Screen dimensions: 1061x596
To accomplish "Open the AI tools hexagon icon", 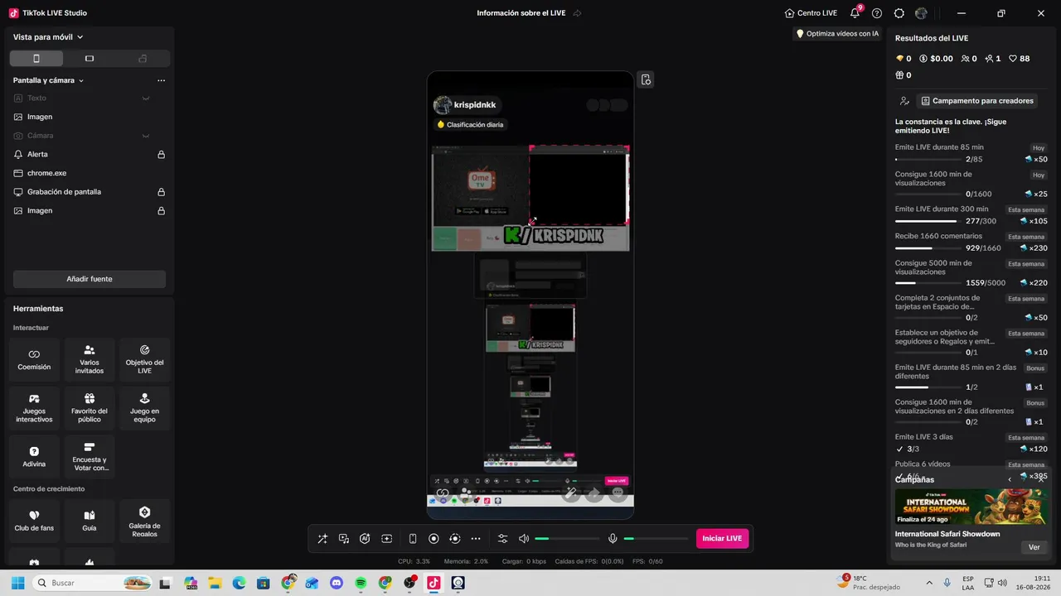I will pos(365,539).
